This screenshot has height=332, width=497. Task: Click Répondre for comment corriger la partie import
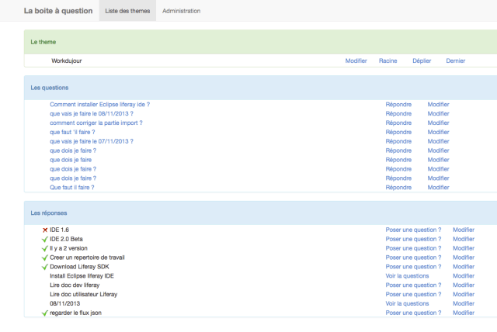[x=398, y=123]
